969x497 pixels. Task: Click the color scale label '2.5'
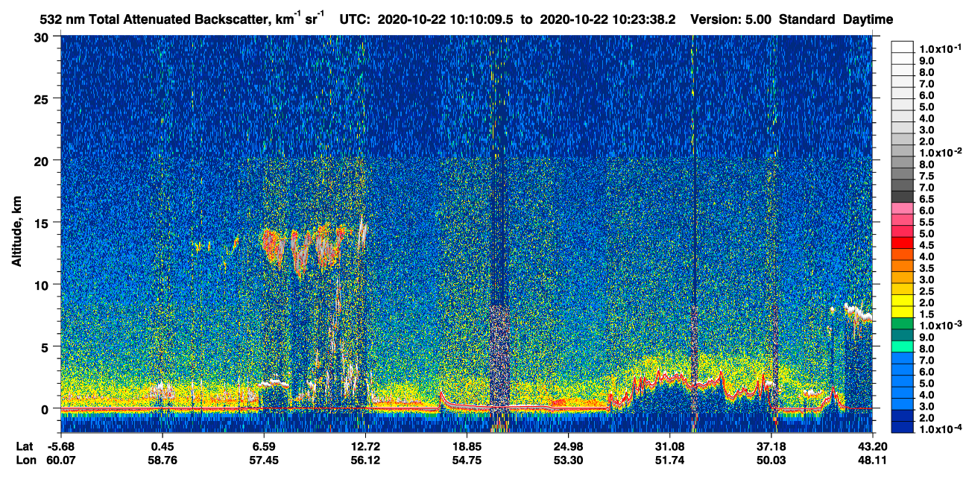[x=928, y=290]
